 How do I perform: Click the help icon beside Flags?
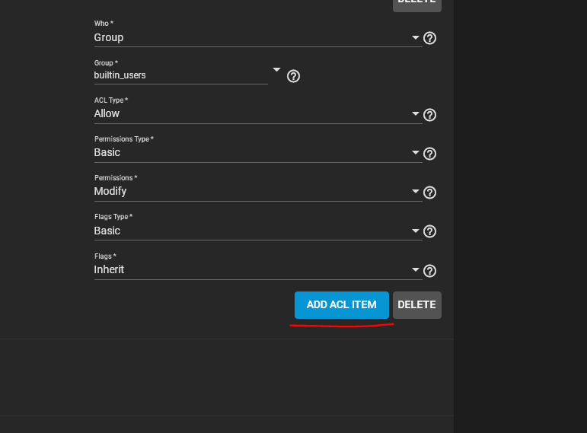pos(429,270)
